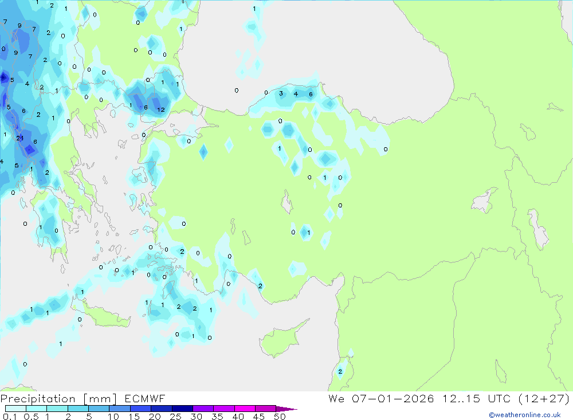
Task: Select the '12..15 UTC' time label
Action: (476, 398)
